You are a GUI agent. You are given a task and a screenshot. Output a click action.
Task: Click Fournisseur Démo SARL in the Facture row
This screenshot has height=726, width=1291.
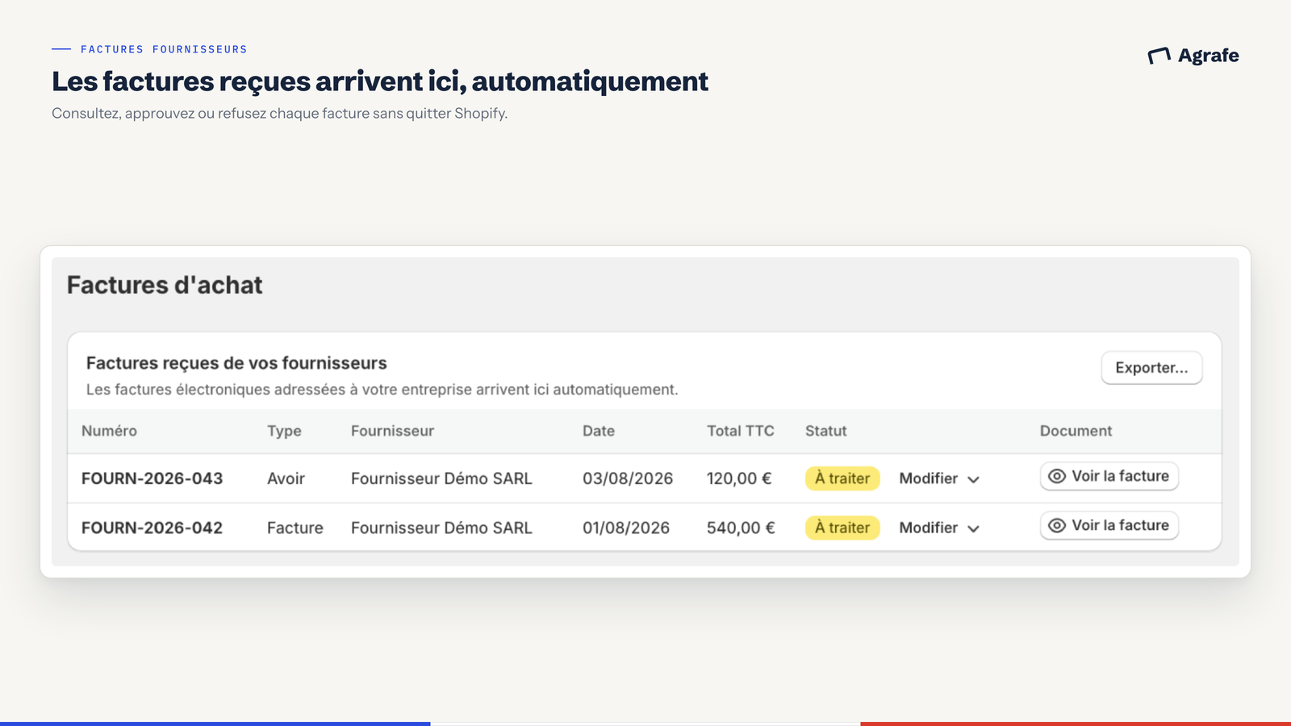coord(441,528)
